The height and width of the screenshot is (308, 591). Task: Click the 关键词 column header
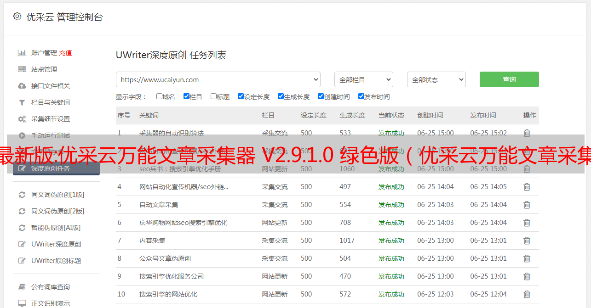[x=149, y=115]
